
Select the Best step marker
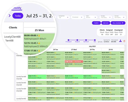coord(95,40)
